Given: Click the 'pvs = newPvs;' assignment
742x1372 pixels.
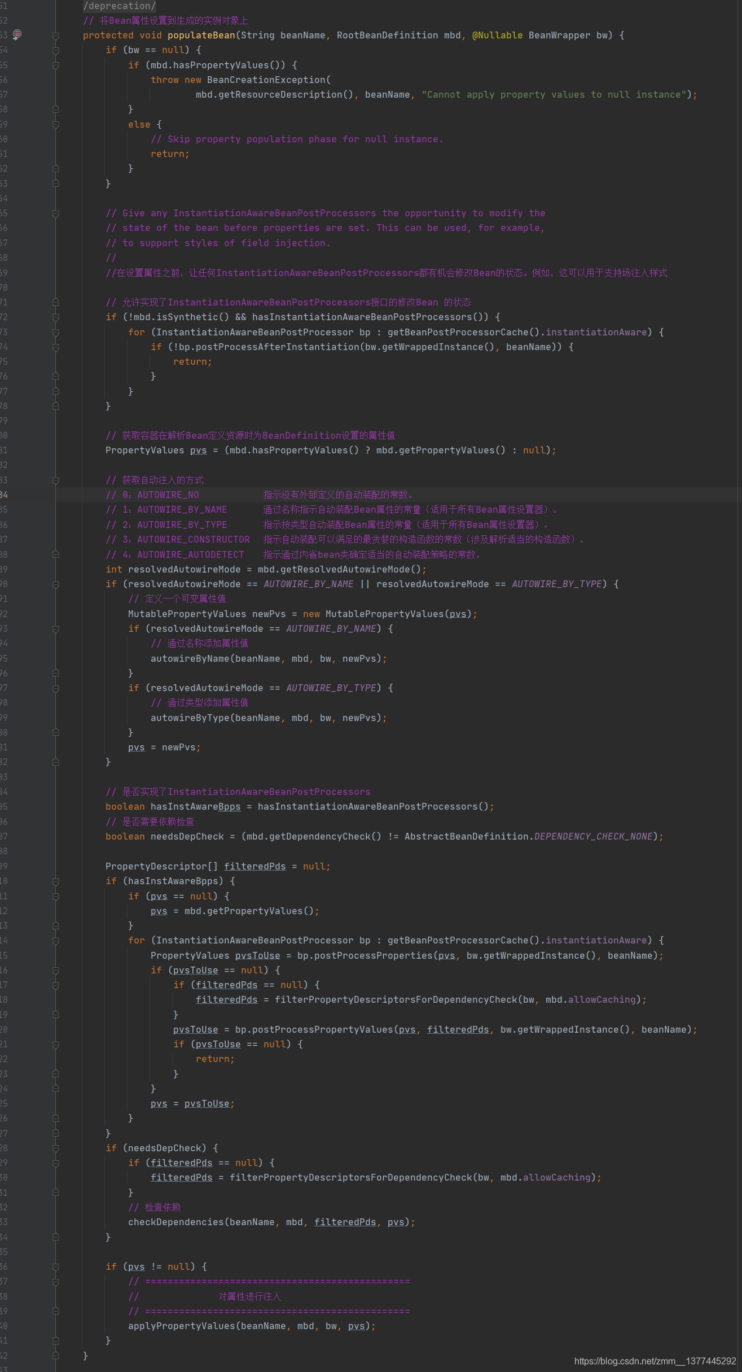Looking at the screenshot, I should (x=164, y=747).
